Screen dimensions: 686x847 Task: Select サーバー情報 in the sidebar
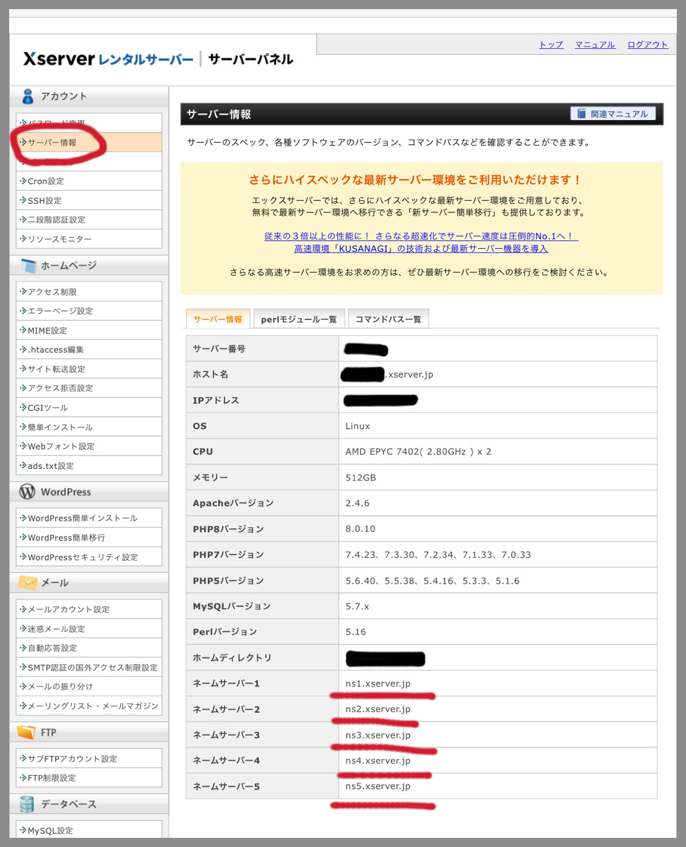(89, 142)
